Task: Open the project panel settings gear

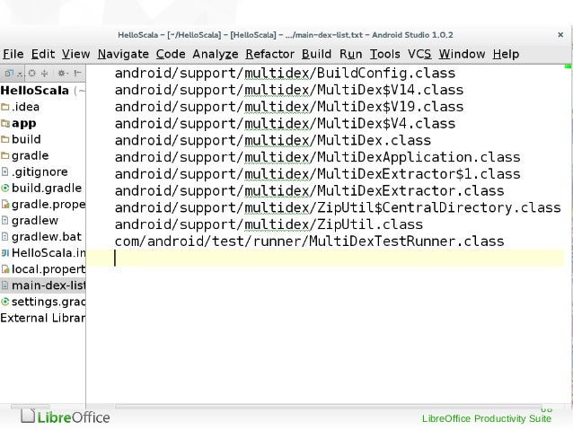Action: (x=62, y=74)
